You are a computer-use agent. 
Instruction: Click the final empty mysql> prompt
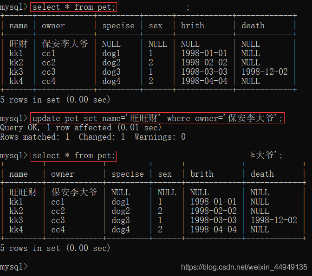click(14, 267)
